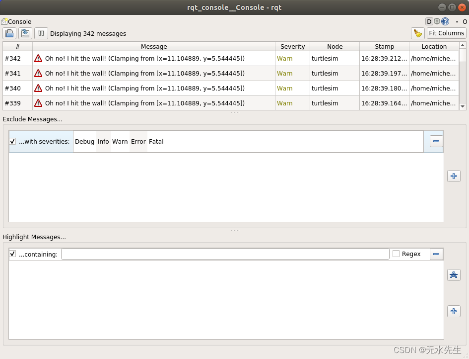Image resolution: width=469 pixels, height=359 pixels.
Task: Open the help question mark icon
Action: [445, 21]
